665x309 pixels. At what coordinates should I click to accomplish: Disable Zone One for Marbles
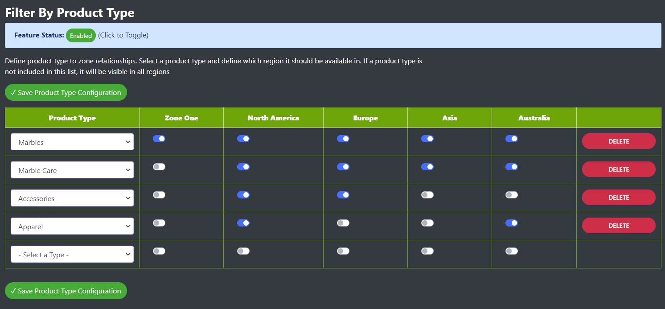(159, 139)
